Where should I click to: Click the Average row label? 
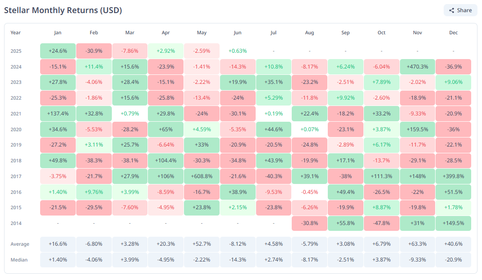20,244
